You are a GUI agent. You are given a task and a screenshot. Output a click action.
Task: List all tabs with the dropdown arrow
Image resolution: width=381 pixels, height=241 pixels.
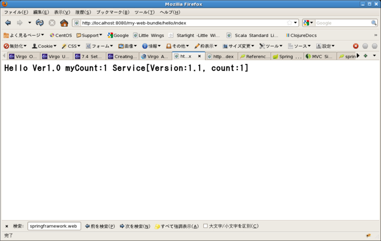[374, 56]
